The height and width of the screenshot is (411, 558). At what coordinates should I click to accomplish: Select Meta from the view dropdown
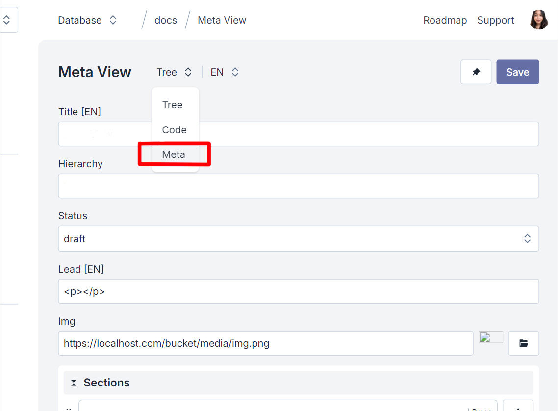173,154
